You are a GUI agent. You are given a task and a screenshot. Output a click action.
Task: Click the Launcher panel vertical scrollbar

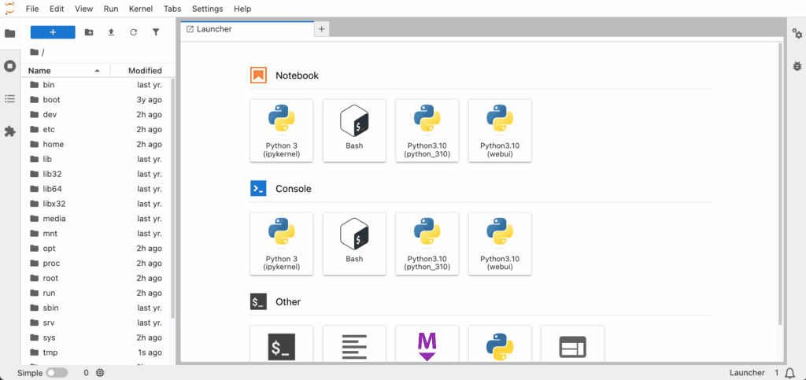tap(781, 183)
